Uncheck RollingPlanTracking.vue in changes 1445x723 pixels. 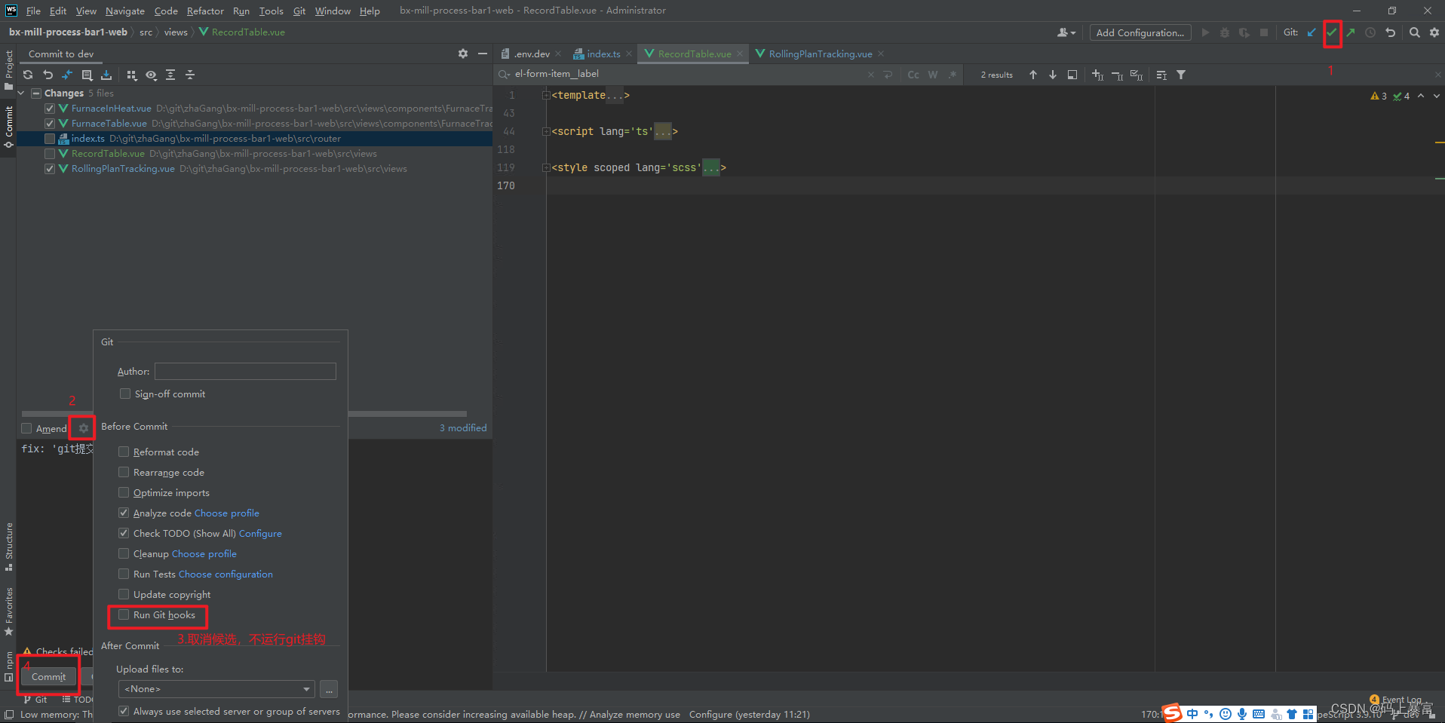click(x=50, y=169)
